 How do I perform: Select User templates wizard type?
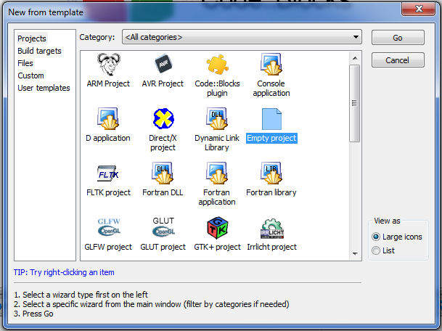44,88
